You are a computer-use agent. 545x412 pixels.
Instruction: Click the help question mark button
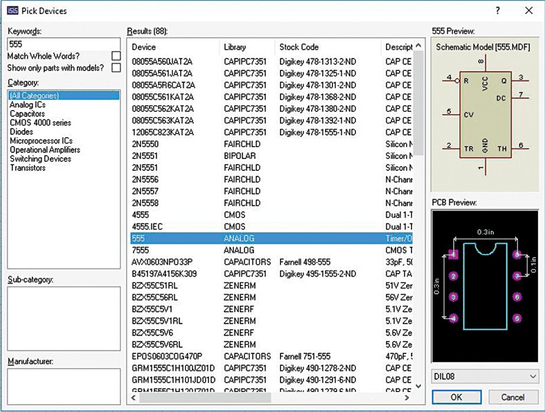(x=498, y=11)
